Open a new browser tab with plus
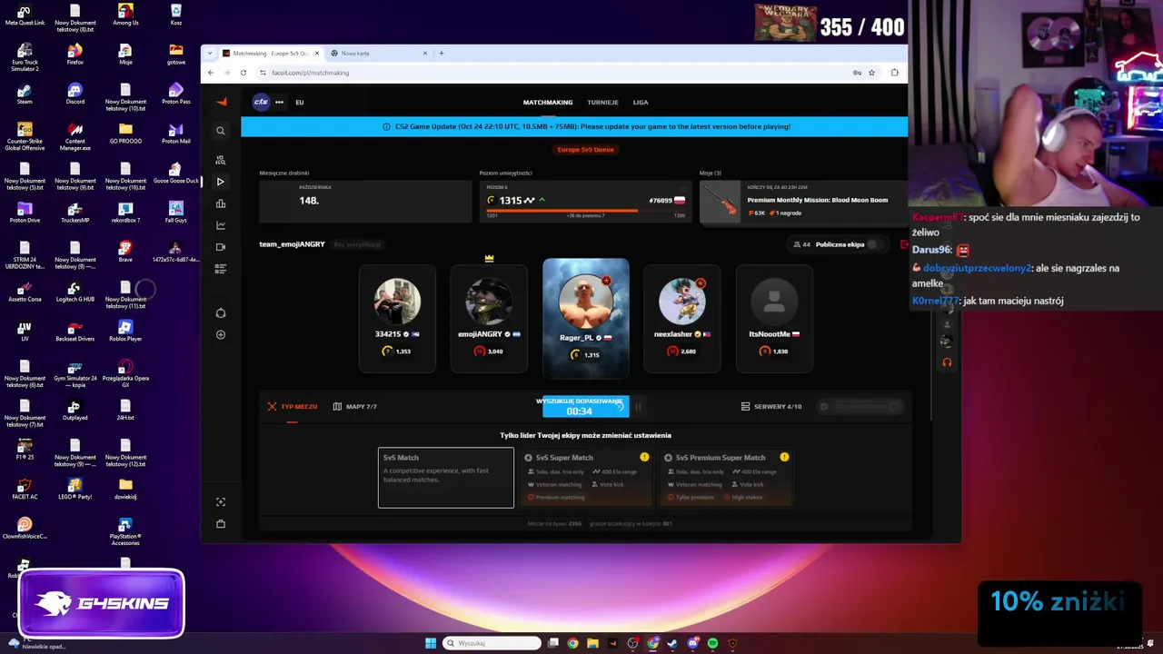 click(x=442, y=54)
